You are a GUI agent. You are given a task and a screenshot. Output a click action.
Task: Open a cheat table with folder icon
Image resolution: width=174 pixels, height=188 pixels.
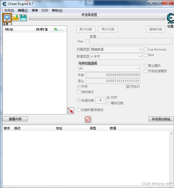pyautogui.click(x=16, y=18)
